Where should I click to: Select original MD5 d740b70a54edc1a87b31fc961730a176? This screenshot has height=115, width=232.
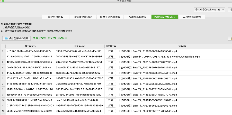(30, 89)
